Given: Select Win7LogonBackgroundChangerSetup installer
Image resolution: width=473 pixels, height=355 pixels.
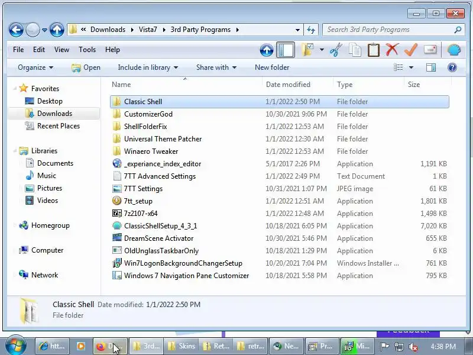Looking at the screenshot, I should pos(279,263).
